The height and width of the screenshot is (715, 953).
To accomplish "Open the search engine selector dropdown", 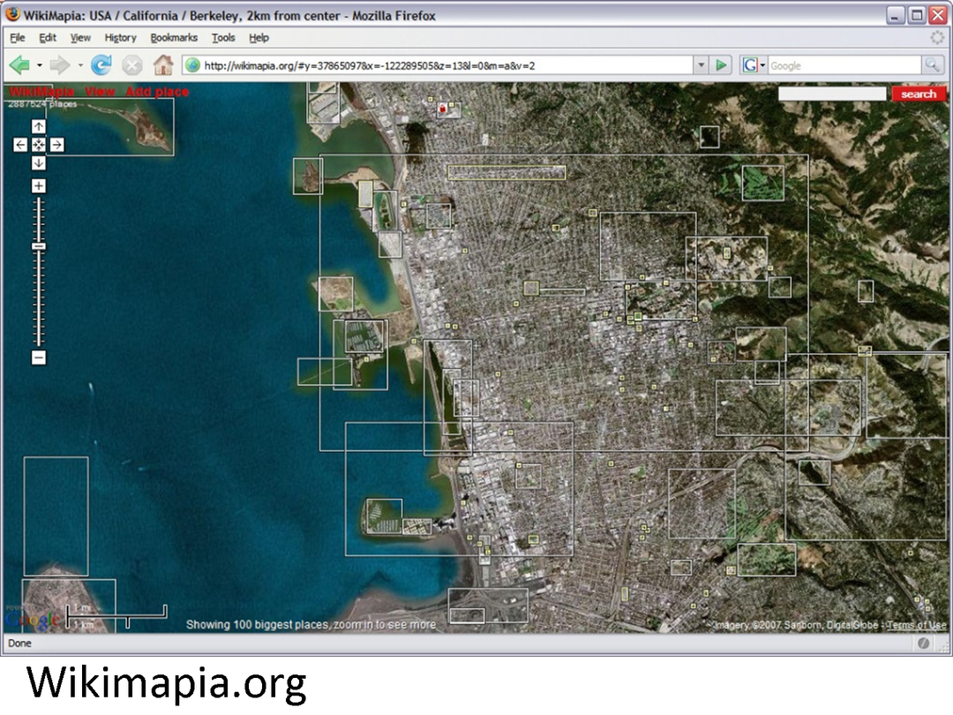I will pyautogui.click(x=753, y=65).
